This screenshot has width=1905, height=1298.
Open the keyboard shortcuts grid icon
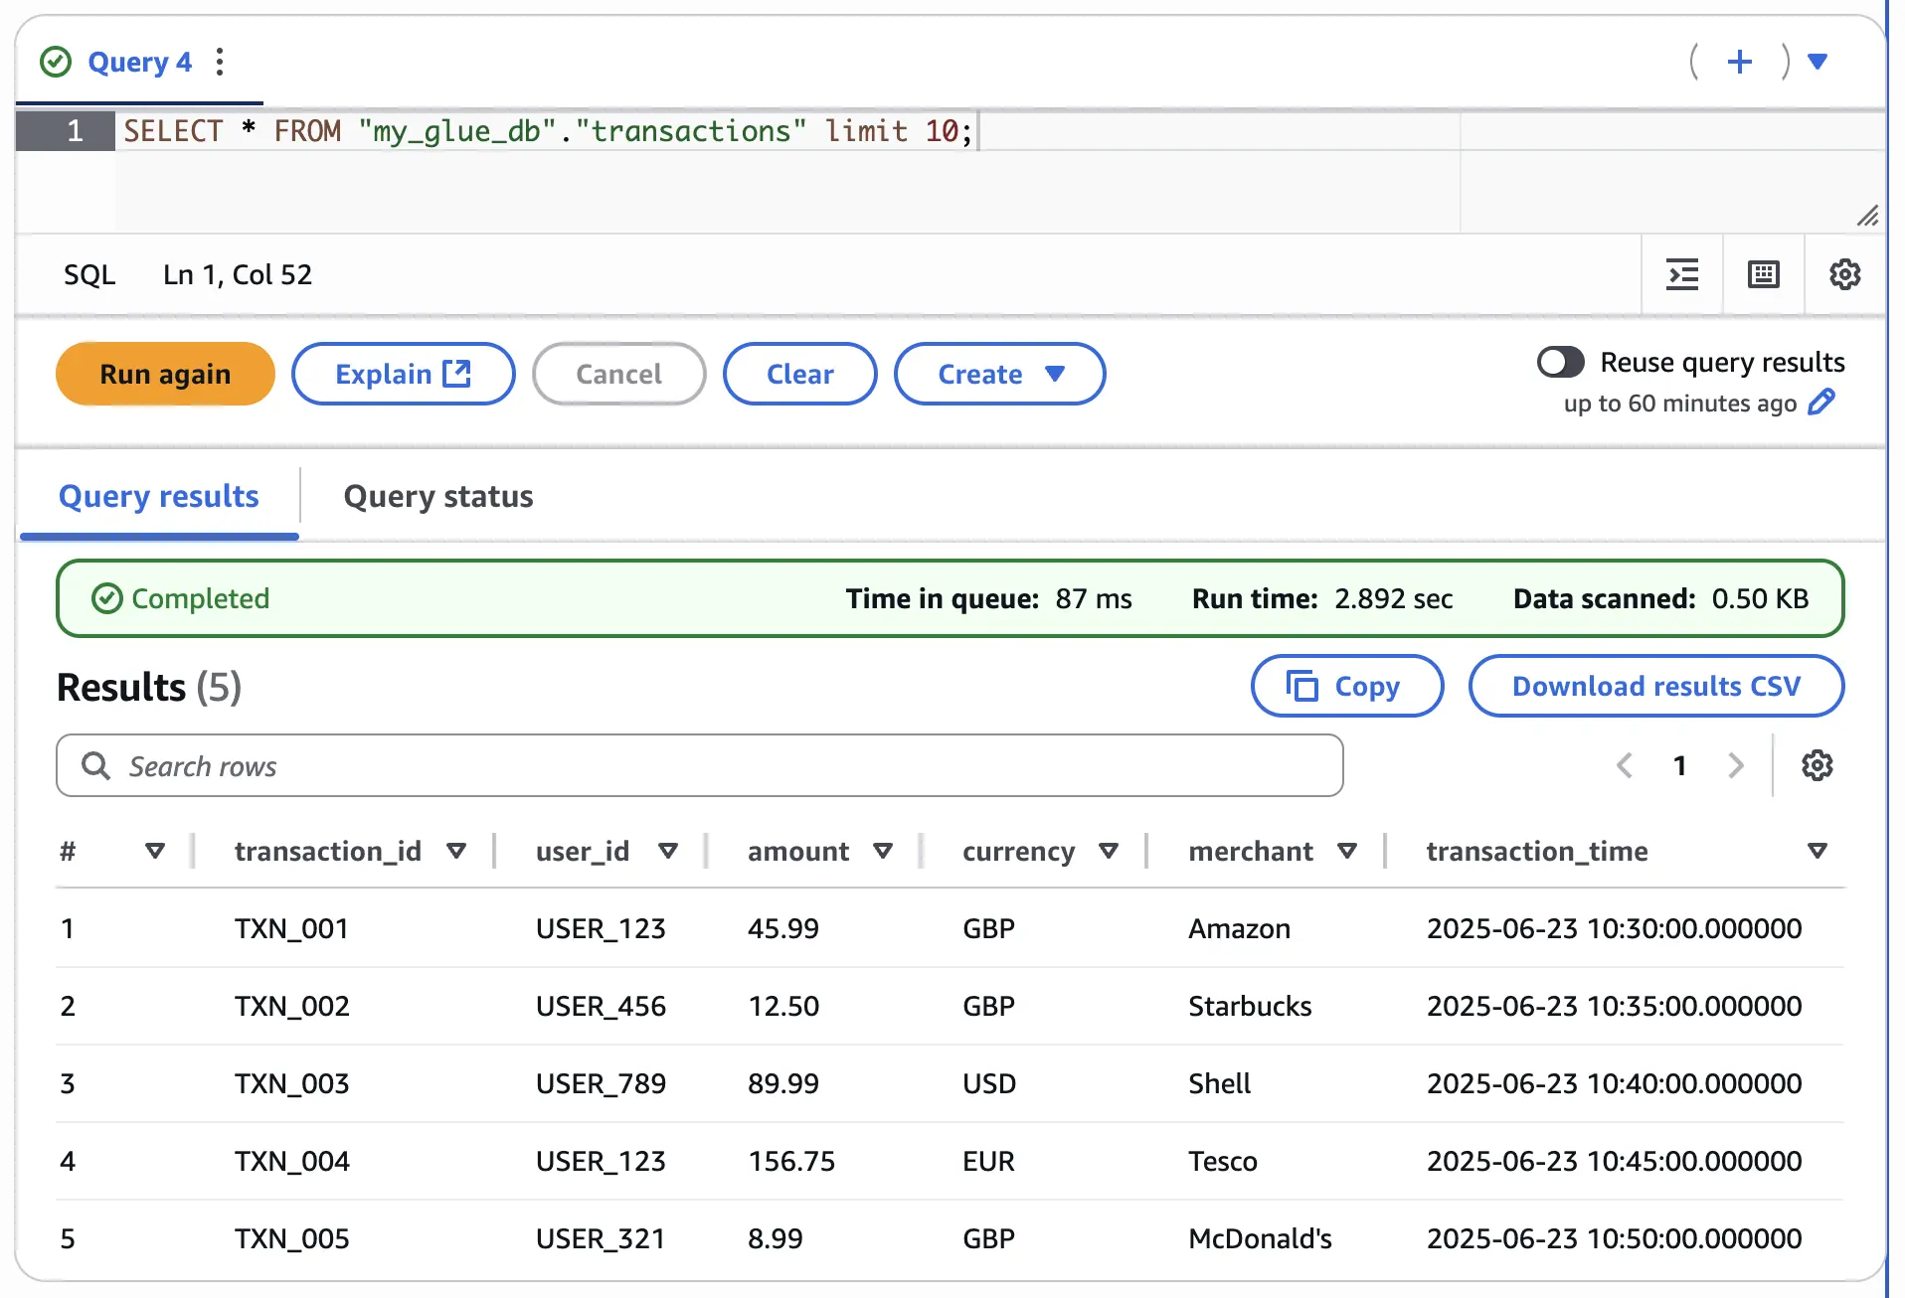[x=1764, y=274]
